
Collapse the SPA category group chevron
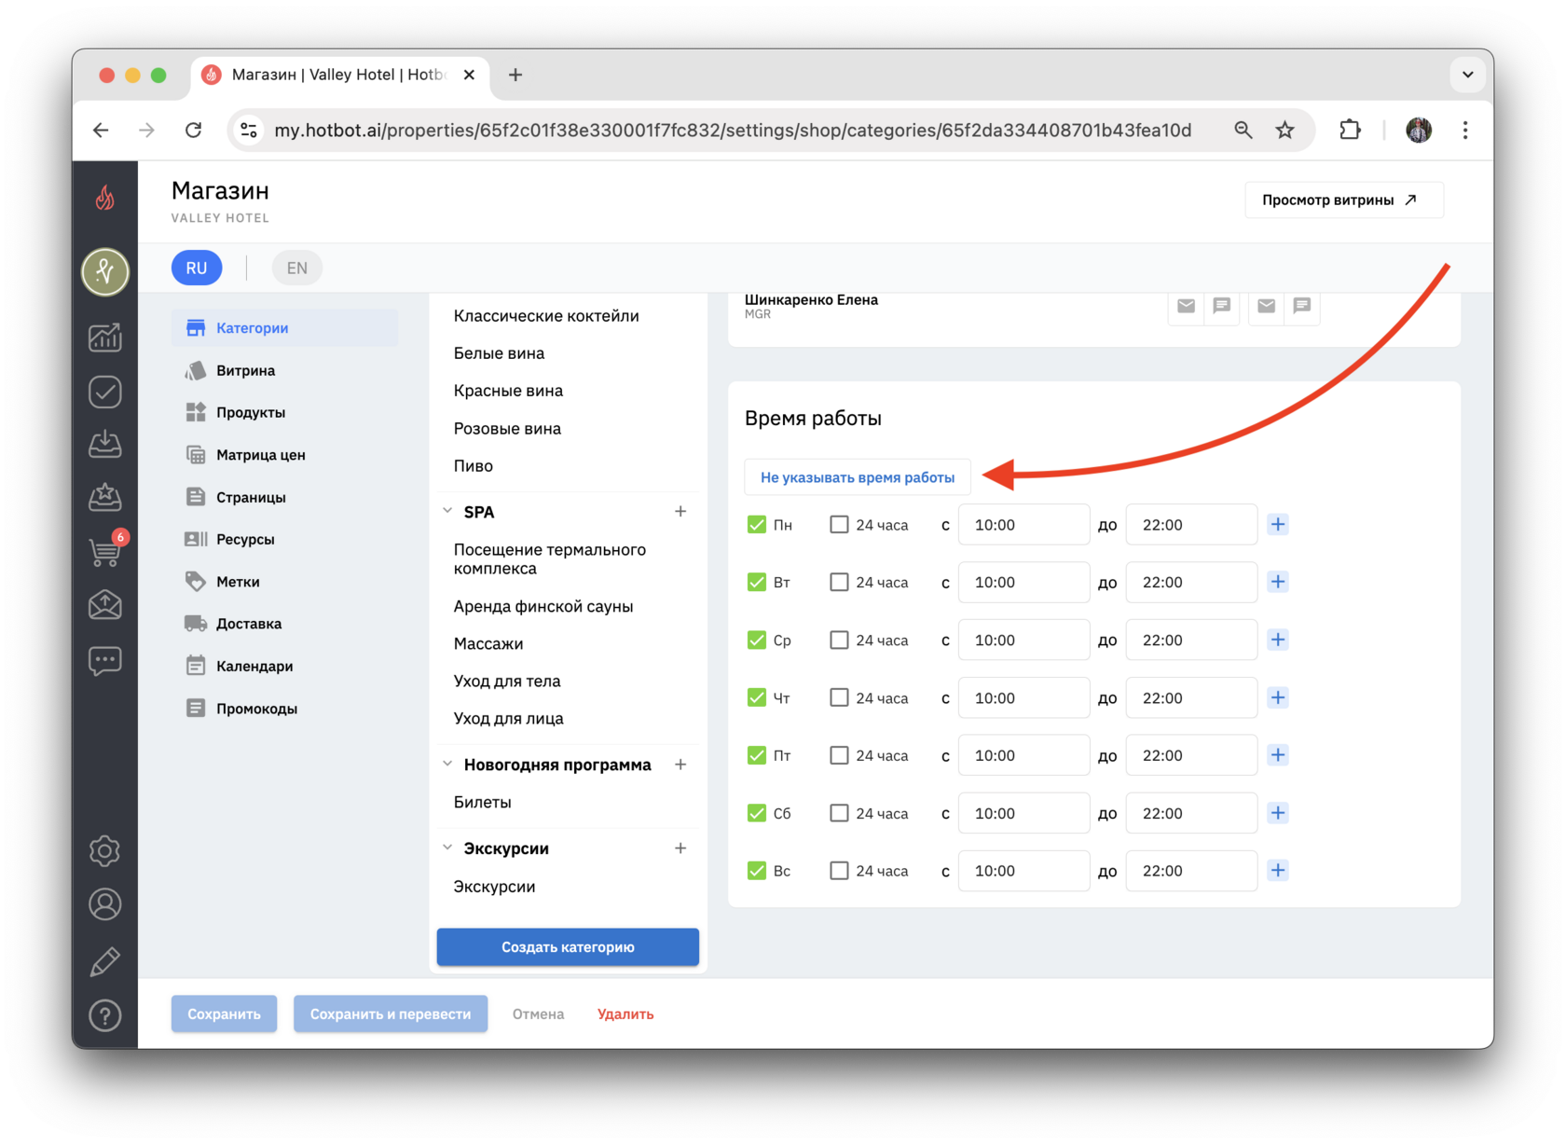point(447,511)
